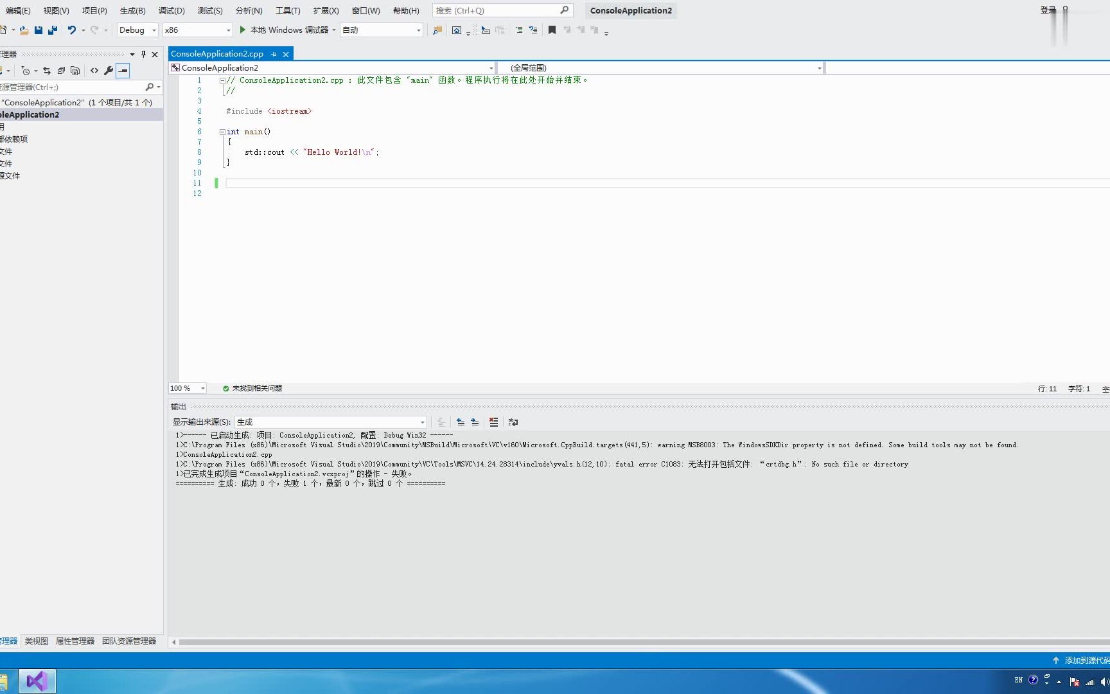Click the View Code angle-brackets icon

[x=94, y=71]
